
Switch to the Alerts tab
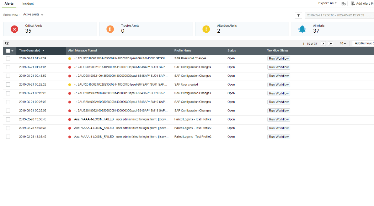coord(9,4)
